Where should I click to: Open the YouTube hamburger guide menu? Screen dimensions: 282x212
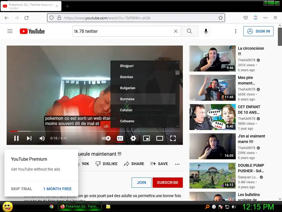pyautogui.click(x=10, y=31)
